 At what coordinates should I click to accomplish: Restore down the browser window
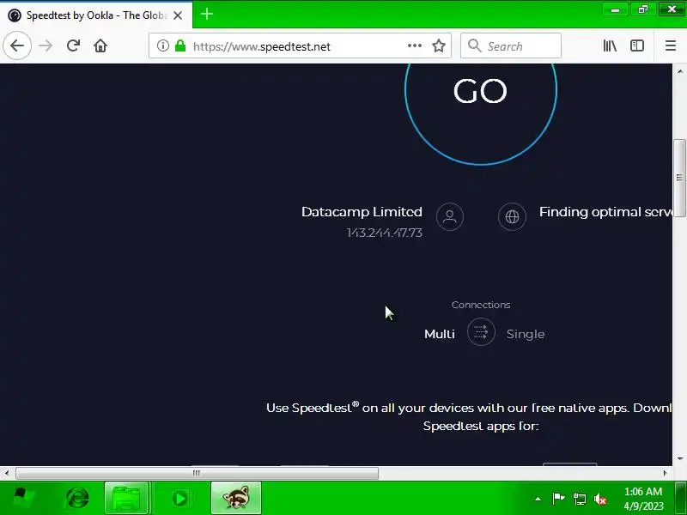pyautogui.click(x=643, y=9)
